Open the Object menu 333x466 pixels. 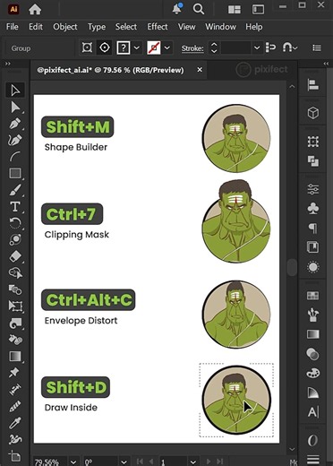click(x=65, y=27)
